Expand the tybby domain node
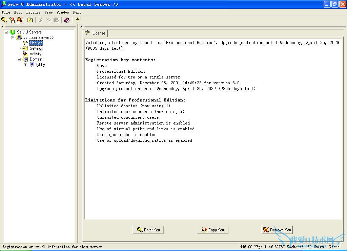347x251 pixels. pos(26,65)
